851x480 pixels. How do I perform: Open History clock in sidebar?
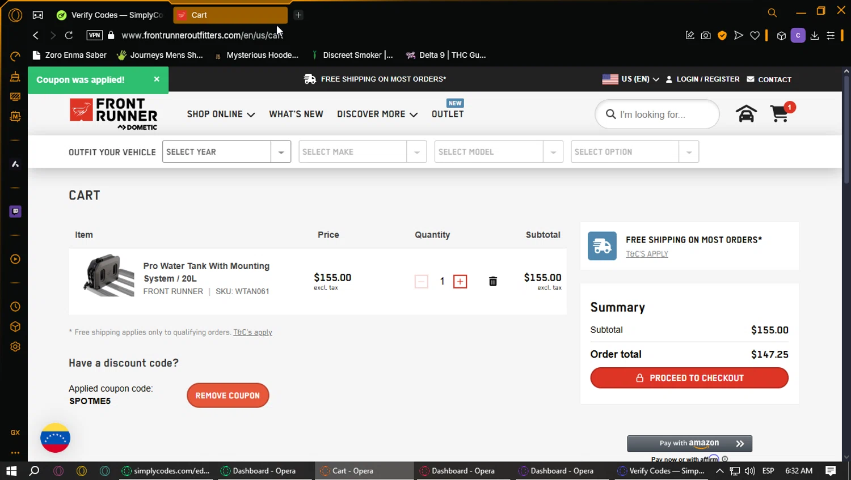15,307
